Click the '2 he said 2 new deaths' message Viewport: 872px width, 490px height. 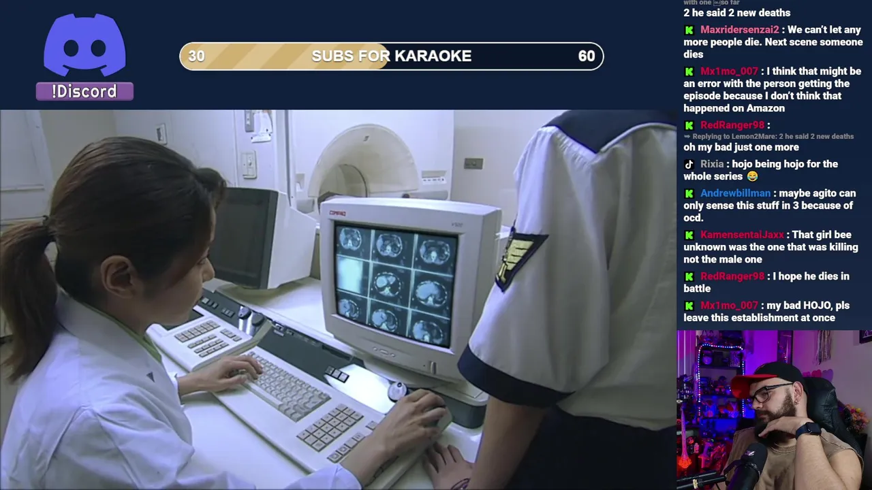737,13
